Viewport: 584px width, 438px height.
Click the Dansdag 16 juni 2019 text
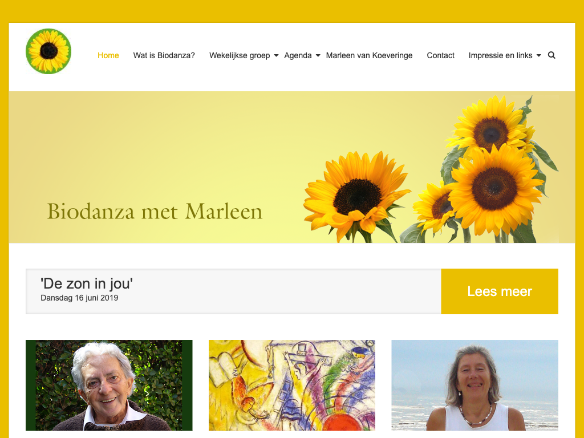tap(79, 298)
